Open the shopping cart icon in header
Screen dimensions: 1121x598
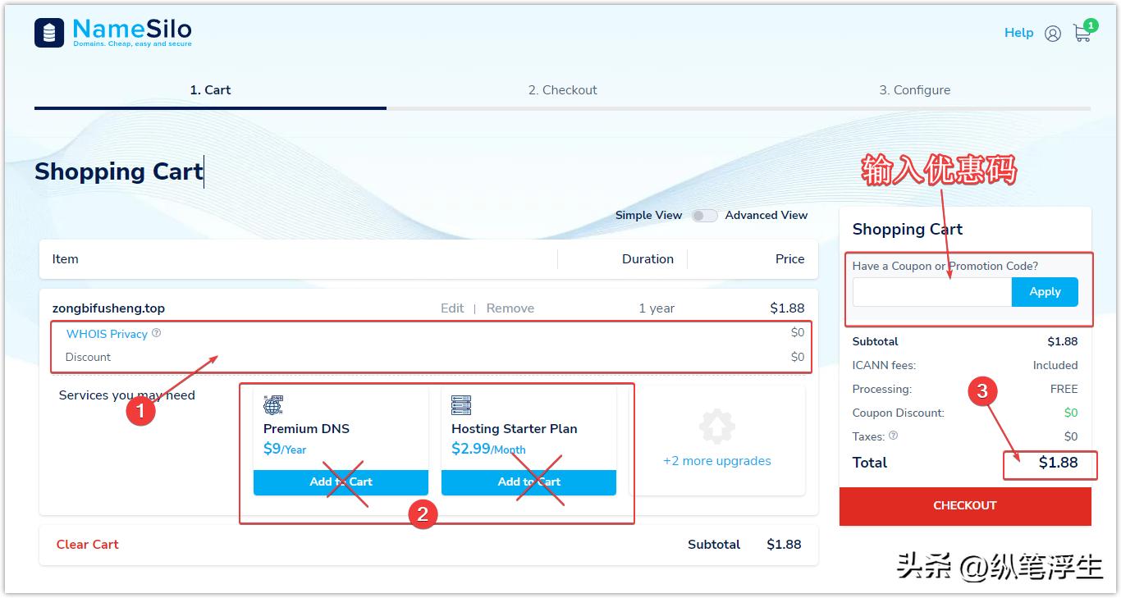[x=1082, y=33]
